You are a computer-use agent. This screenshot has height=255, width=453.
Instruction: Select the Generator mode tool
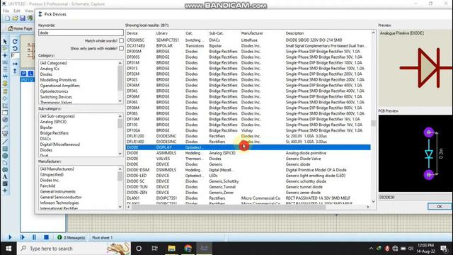[5, 120]
